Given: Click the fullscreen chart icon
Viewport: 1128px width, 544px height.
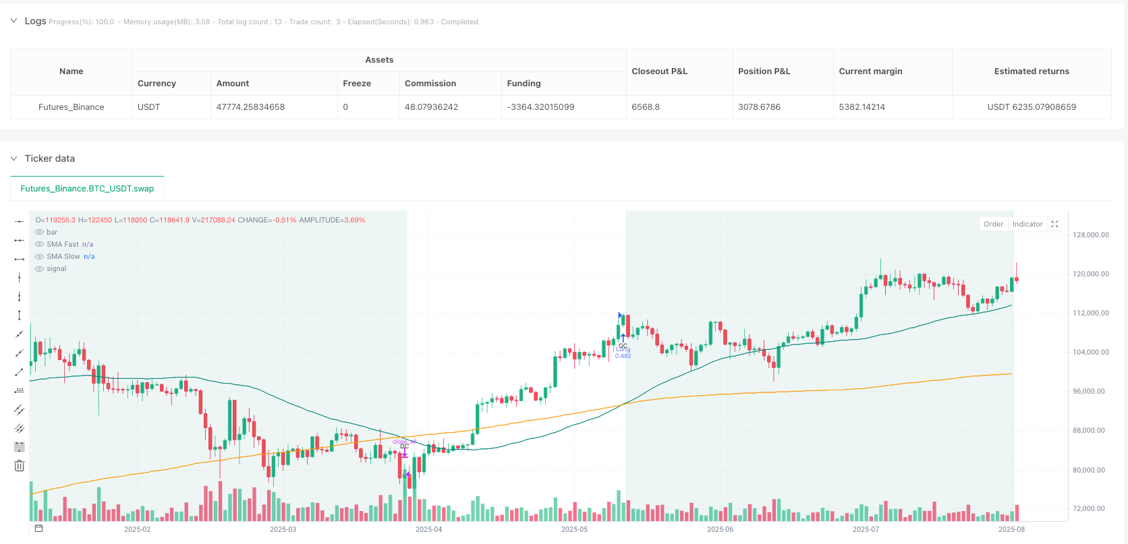Looking at the screenshot, I should coord(1055,224).
